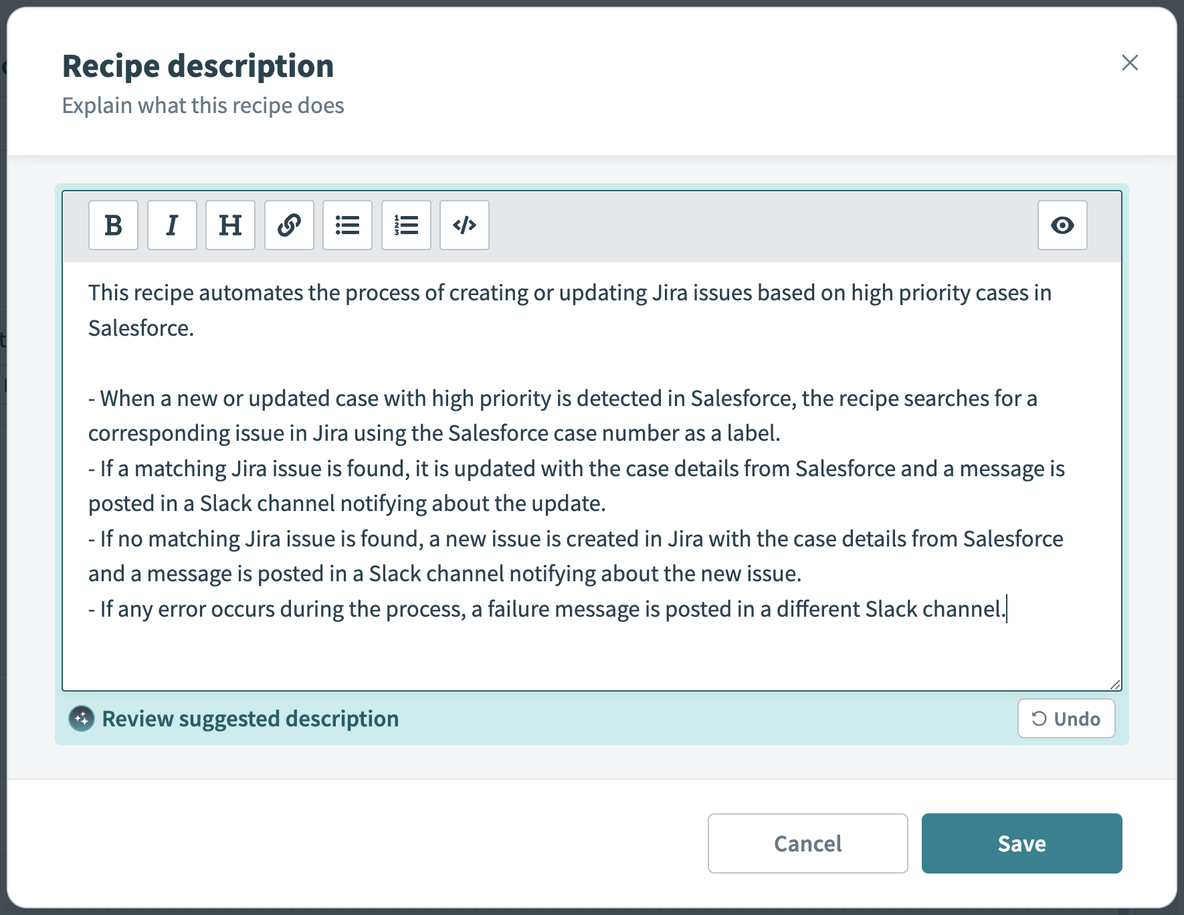Create a numbered list
The width and height of the screenshot is (1184, 915).
[406, 225]
